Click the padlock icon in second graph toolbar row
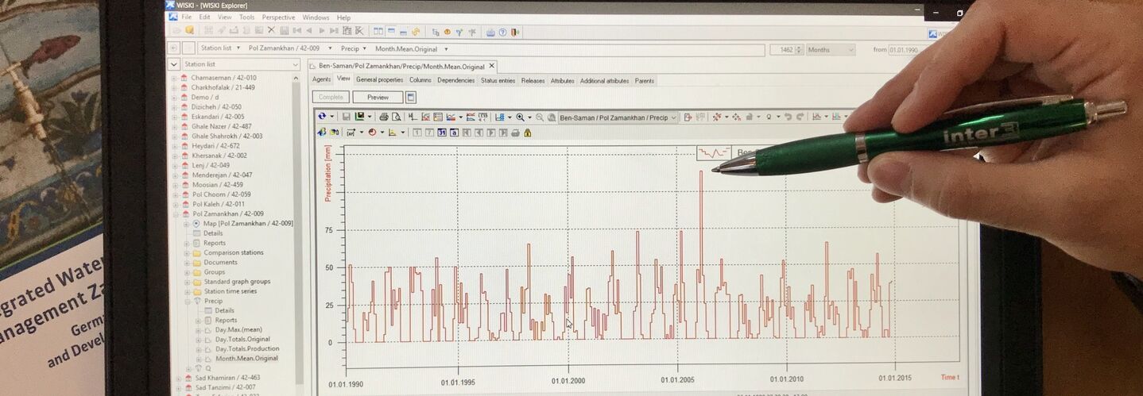 (x=527, y=133)
